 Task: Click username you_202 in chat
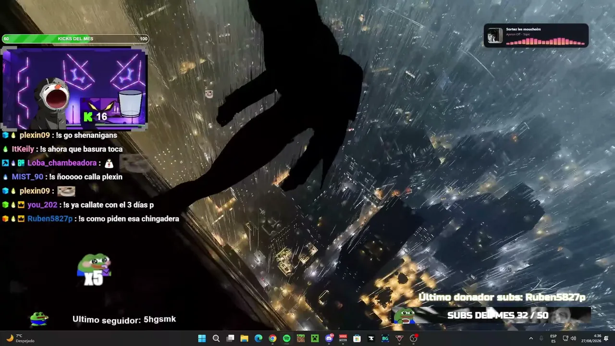click(x=42, y=205)
